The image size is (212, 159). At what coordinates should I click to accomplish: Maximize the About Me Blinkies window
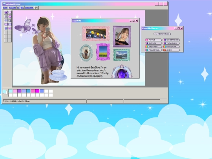179,28
